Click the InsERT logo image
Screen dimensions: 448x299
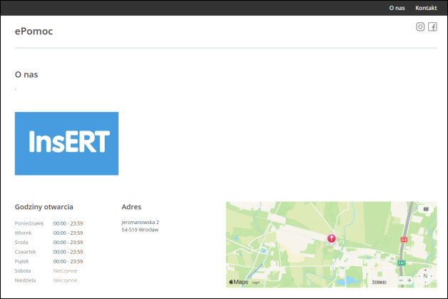[x=66, y=143]
